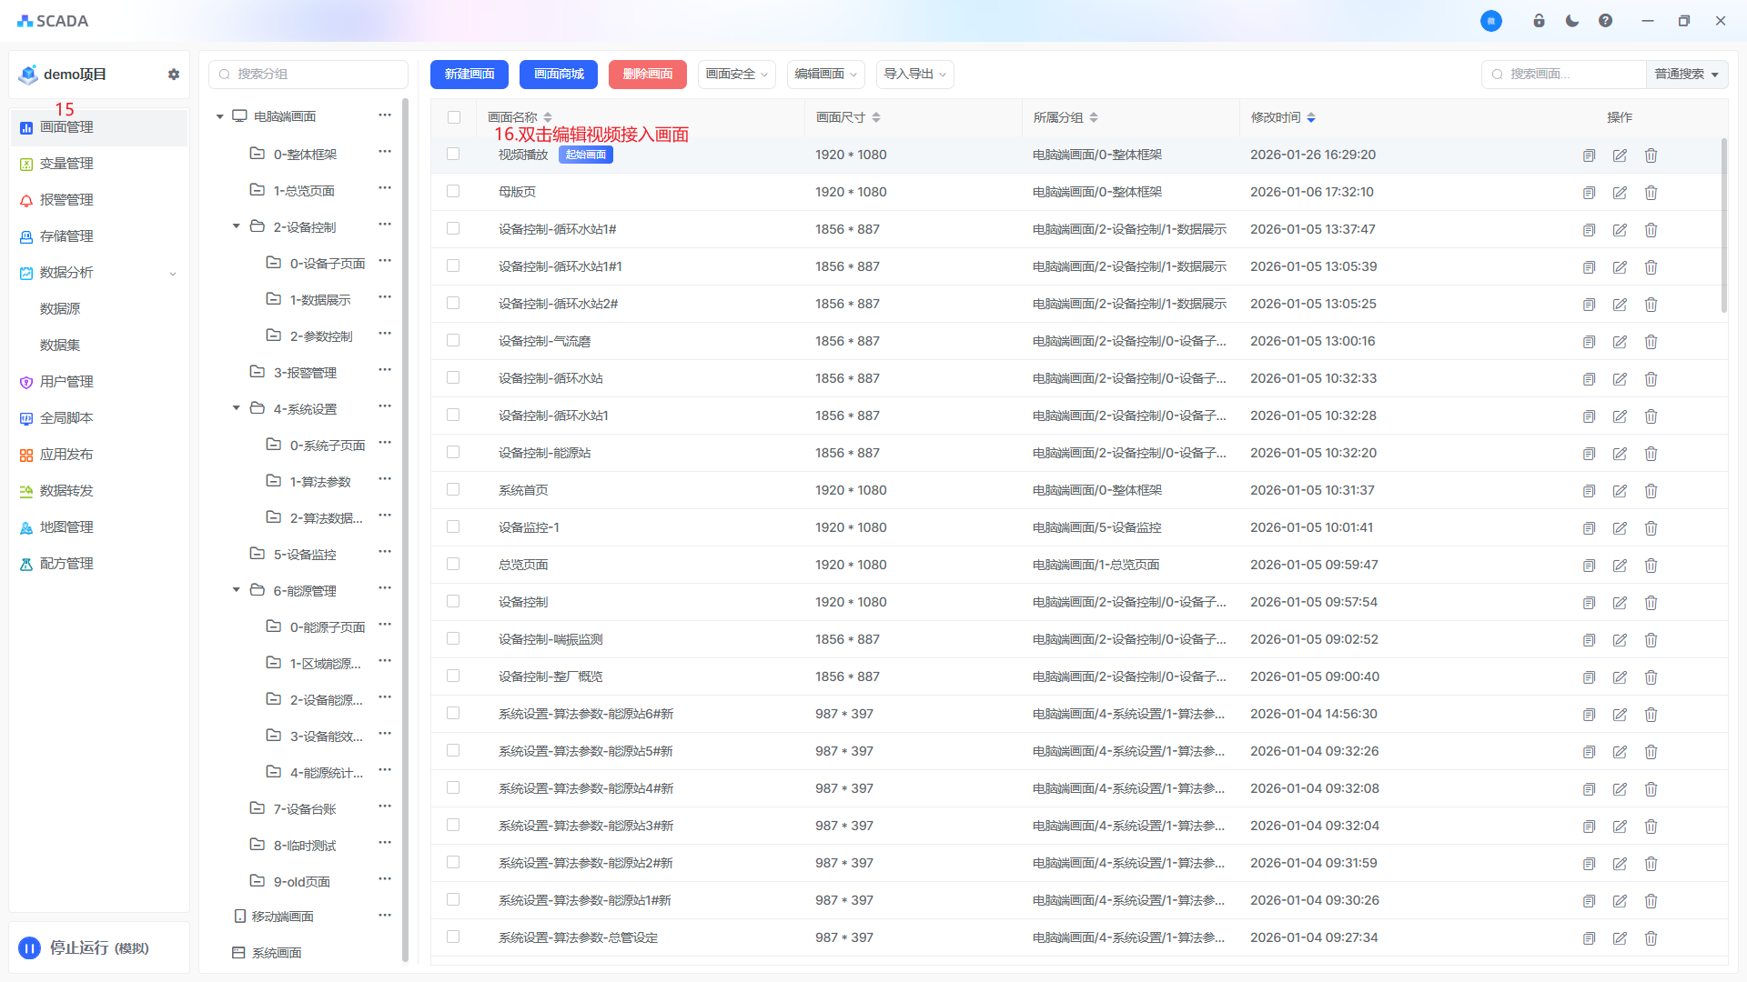Check the select-all checkbox in table header

[x=454, y=117]
